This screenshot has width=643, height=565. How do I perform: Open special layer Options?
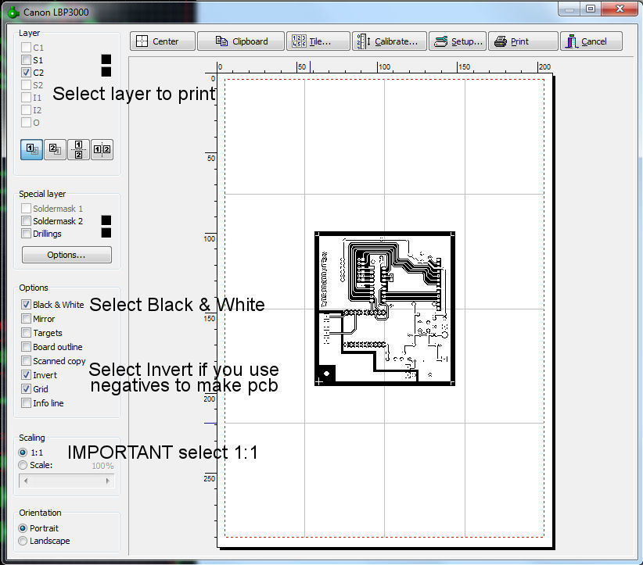pyautogui.click(x=66, y=255)
